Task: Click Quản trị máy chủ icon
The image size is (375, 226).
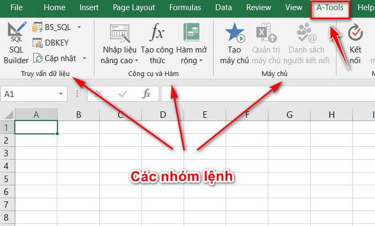Action: pyautogui.click(x=266, y=33)
